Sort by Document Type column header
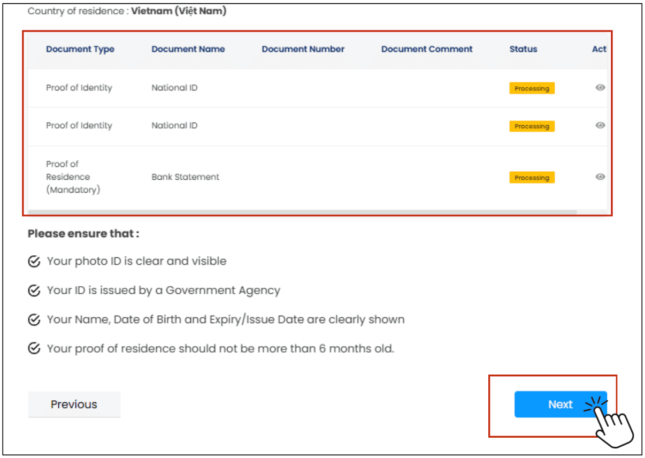The width and height of the screenshot is (645, 458). 80,49
